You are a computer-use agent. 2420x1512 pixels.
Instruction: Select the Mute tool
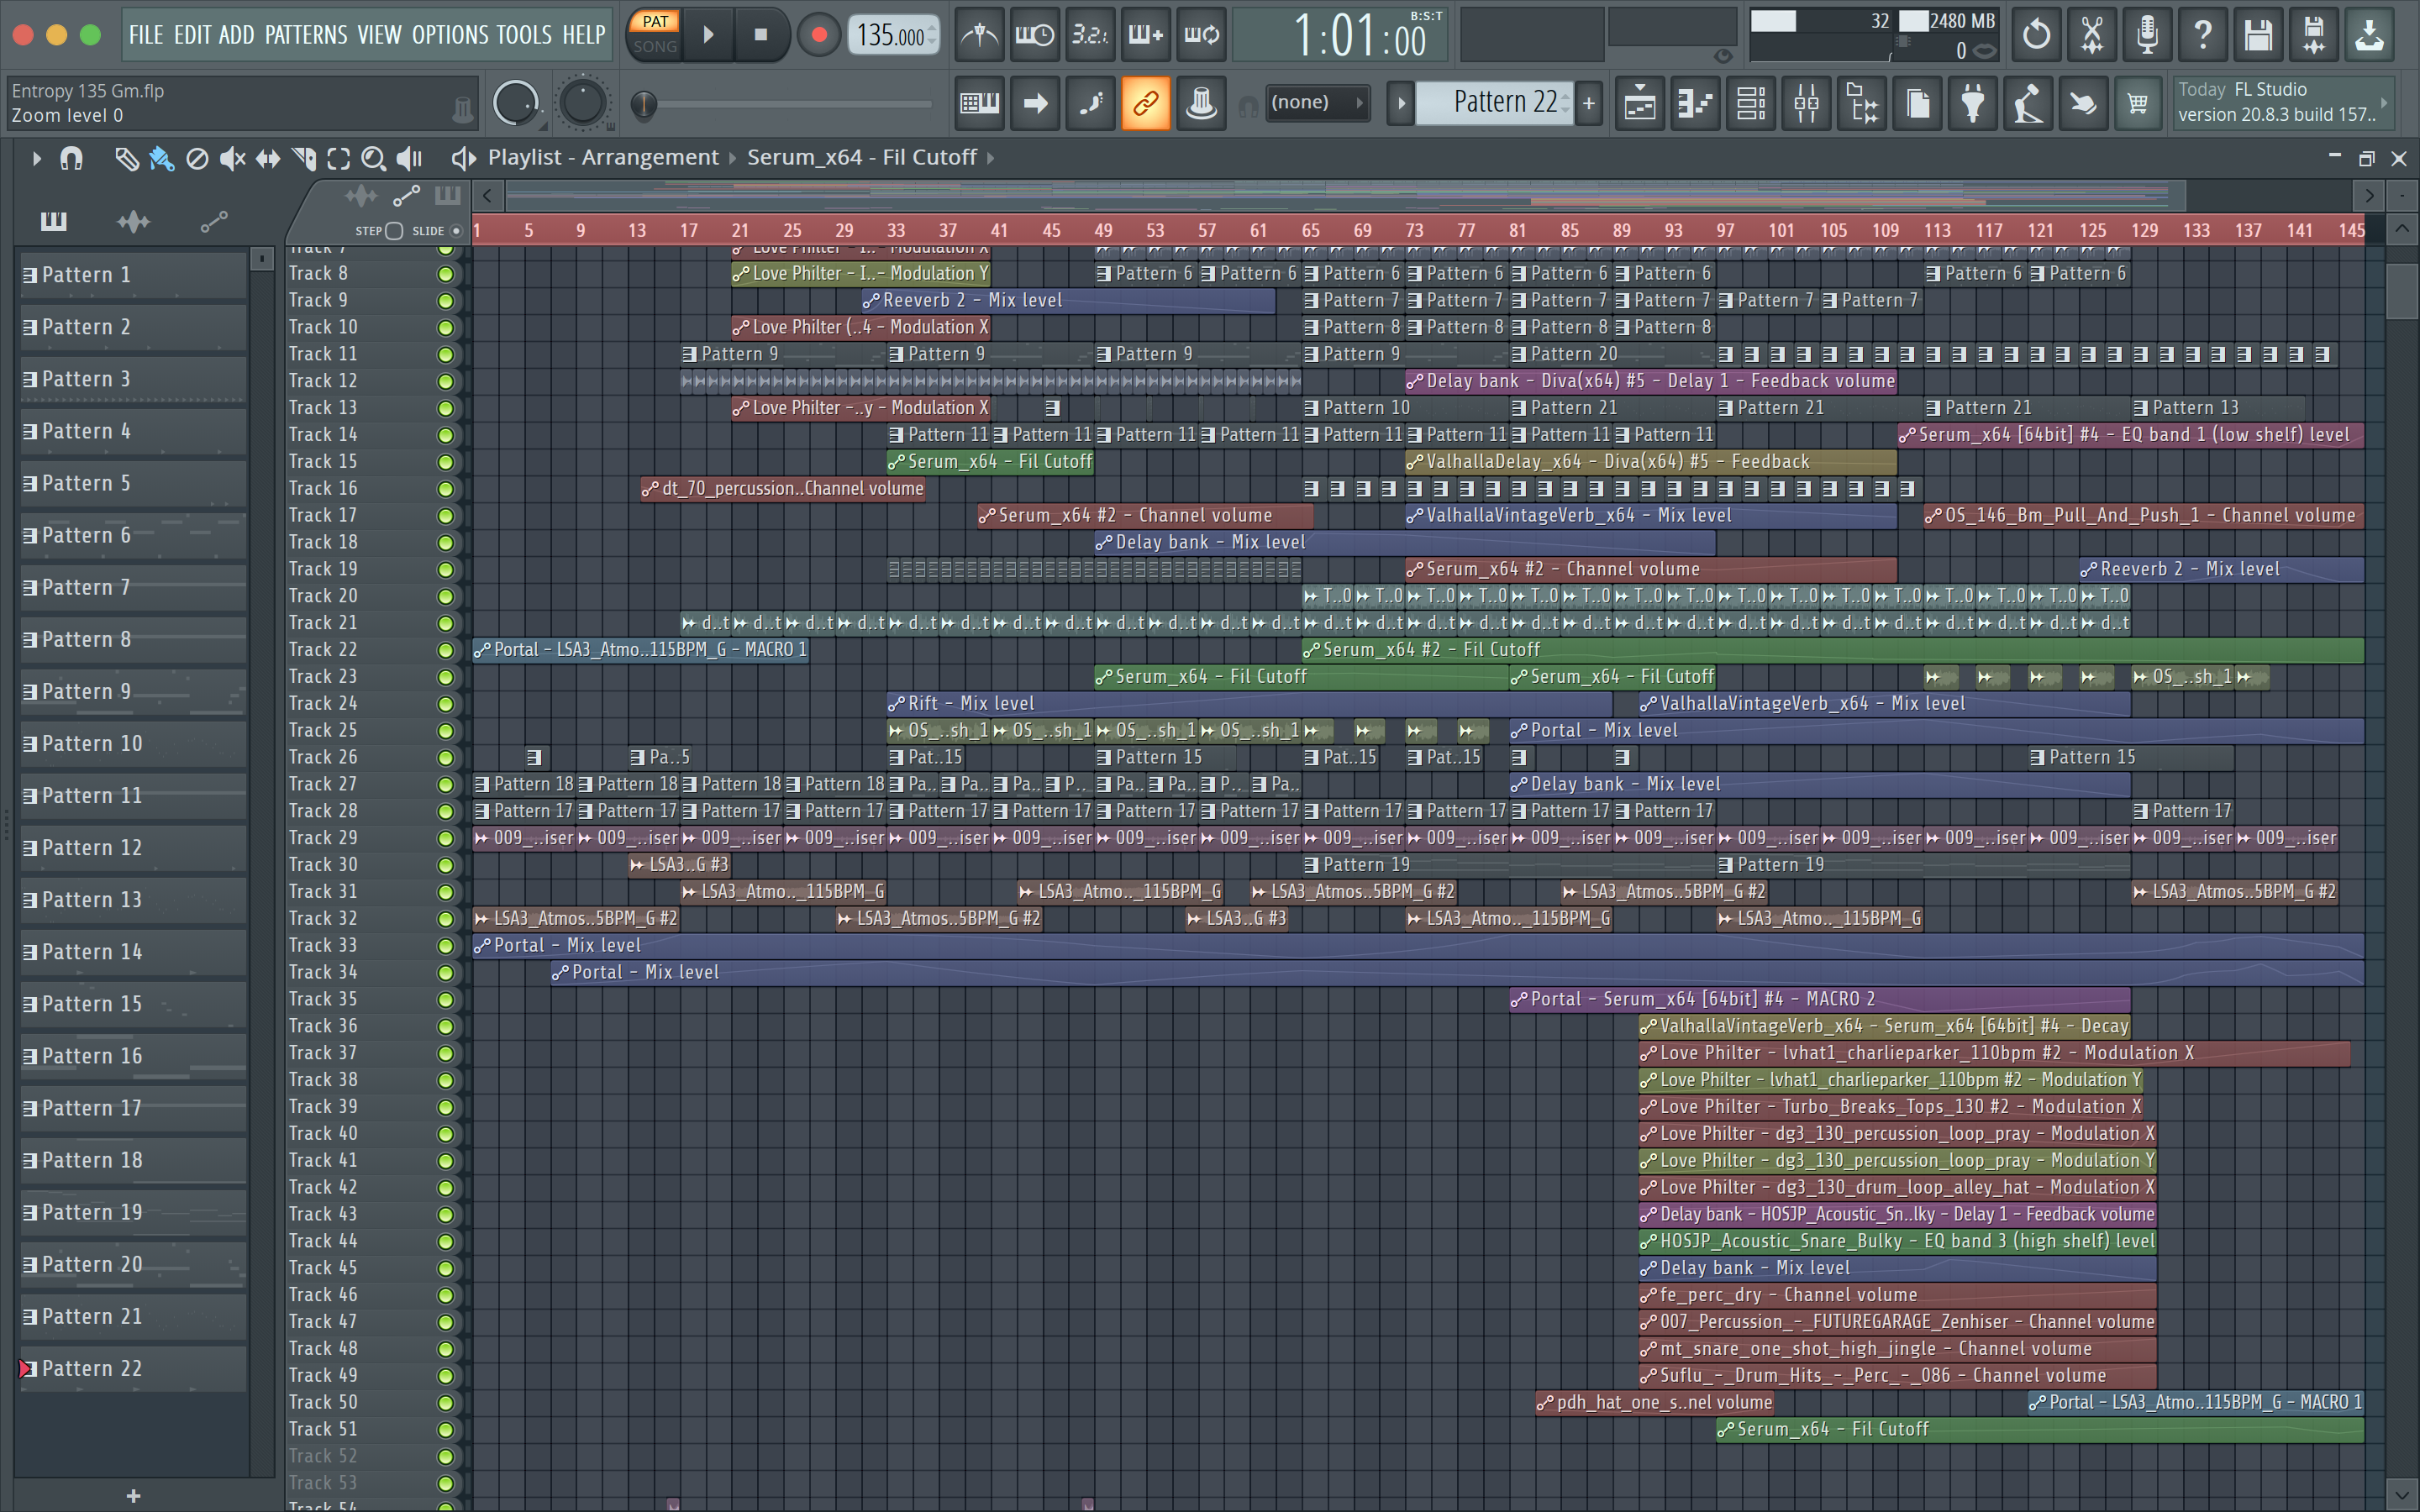232,158
